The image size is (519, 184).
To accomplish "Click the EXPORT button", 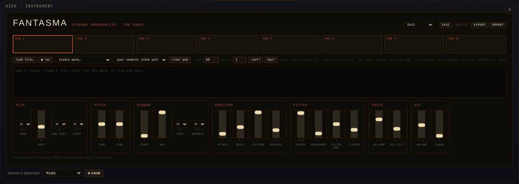I will 479,25.
